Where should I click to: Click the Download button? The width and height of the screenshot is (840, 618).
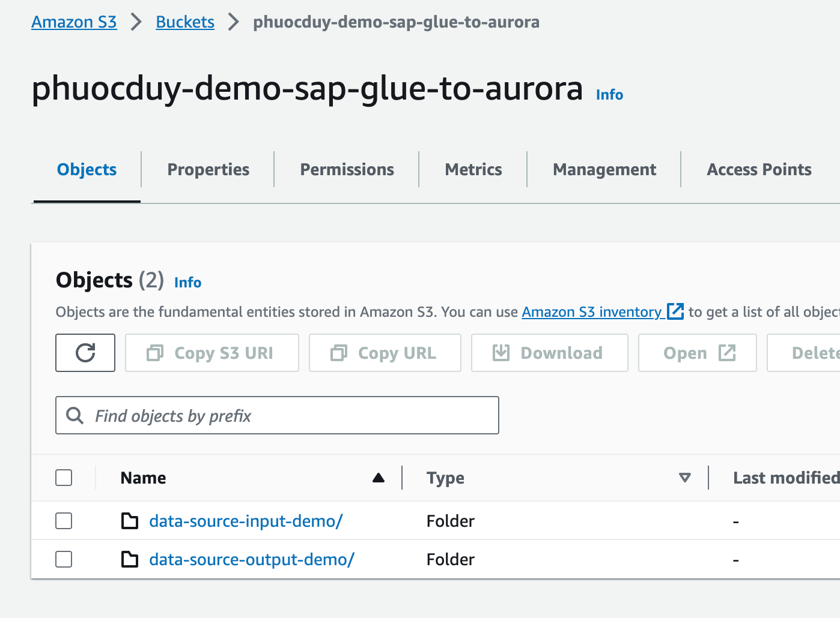[x=550, y=353]
